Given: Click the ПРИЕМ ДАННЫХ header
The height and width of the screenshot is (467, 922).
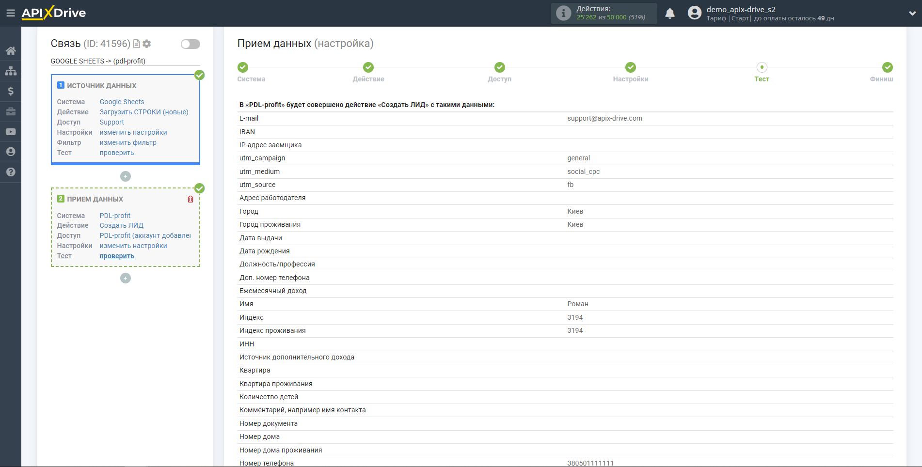Looking at the screenshot, I should pos(95,199).
